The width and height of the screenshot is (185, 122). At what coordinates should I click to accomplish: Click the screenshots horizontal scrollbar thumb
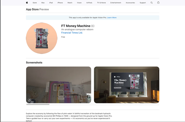point(38,104)
